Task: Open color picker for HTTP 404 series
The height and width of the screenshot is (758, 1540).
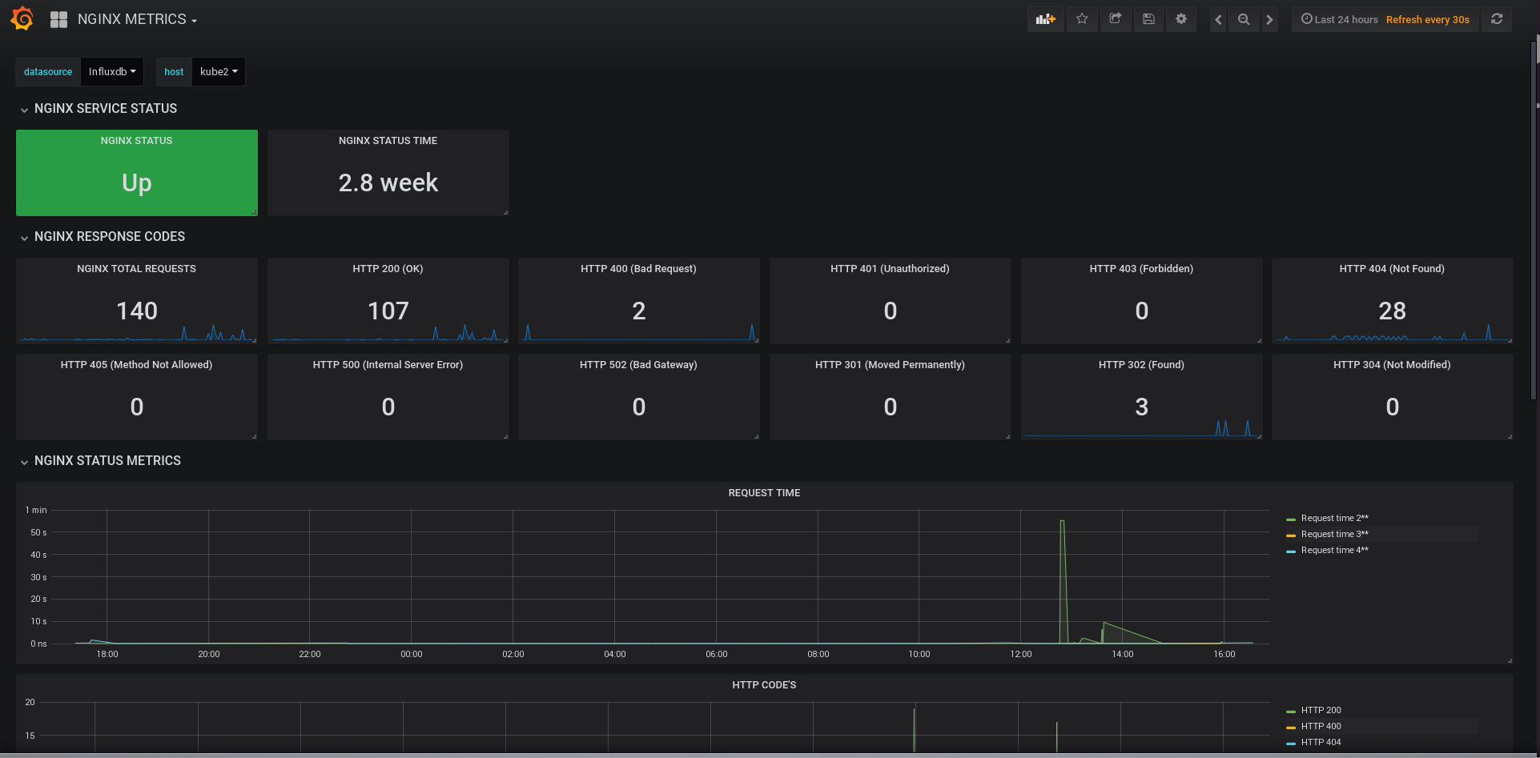Action: (x=1291, y=744)
